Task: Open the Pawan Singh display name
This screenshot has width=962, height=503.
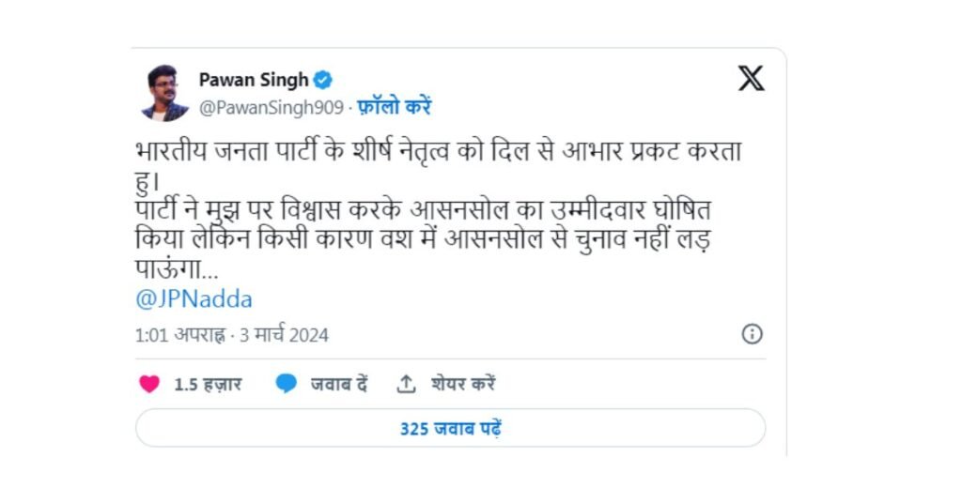Action: click(x=253, y=80)
